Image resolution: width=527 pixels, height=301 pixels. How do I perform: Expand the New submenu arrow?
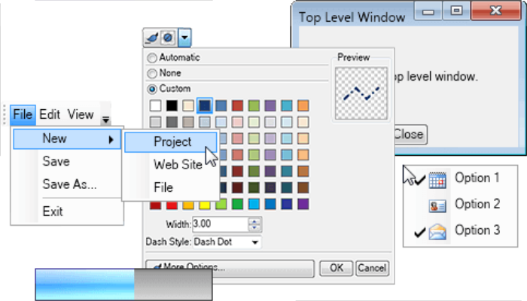pyautogui.click(x=111, y=139)
